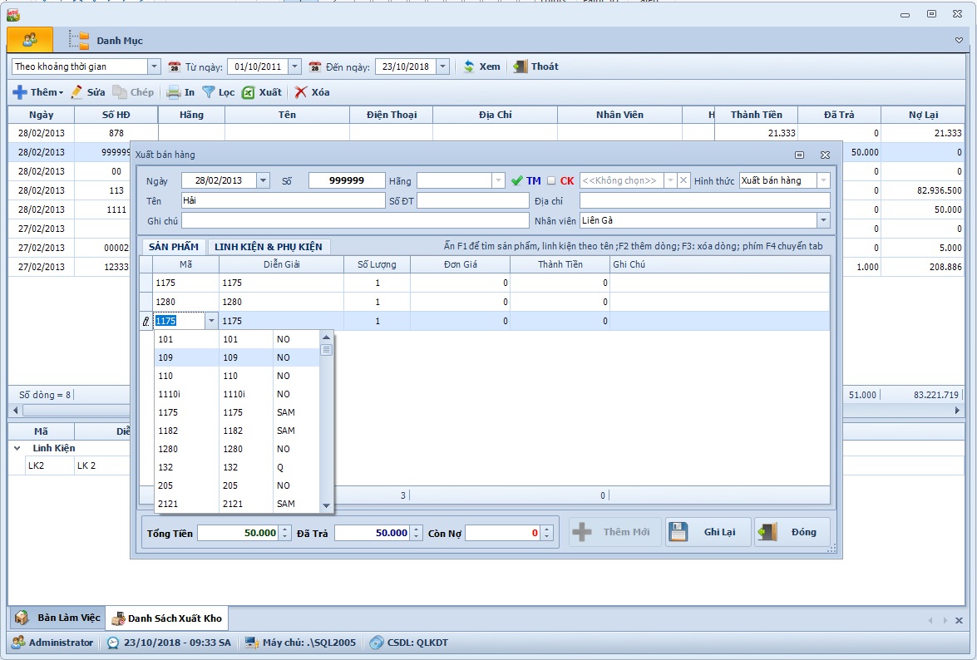The width and height of the screenshot is (977, 660).
Task: Increase Tổng Tiền with the up stepper arrow
Action: 286,529
